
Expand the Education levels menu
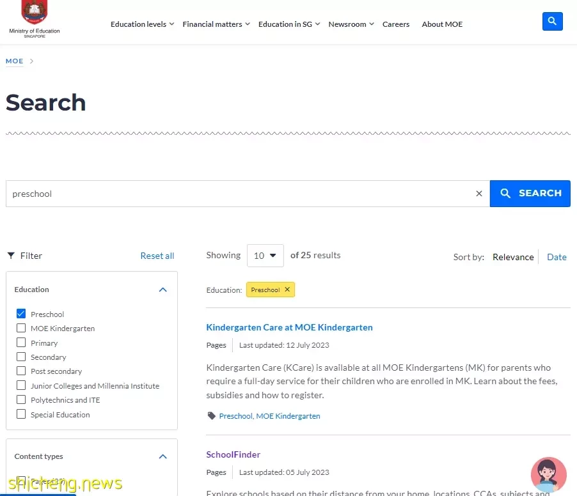click(142, 24)
